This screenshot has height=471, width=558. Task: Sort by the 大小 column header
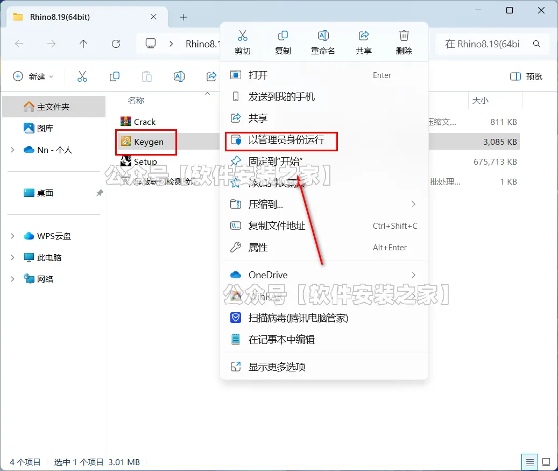click(x=481, y=101)
